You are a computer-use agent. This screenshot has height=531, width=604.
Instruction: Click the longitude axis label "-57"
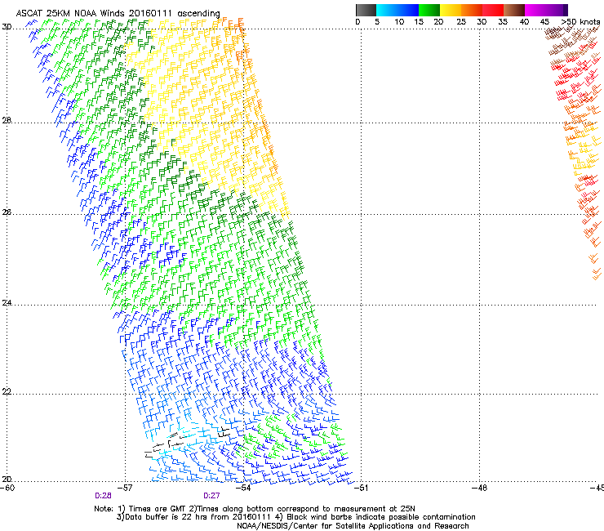point(125,488)
